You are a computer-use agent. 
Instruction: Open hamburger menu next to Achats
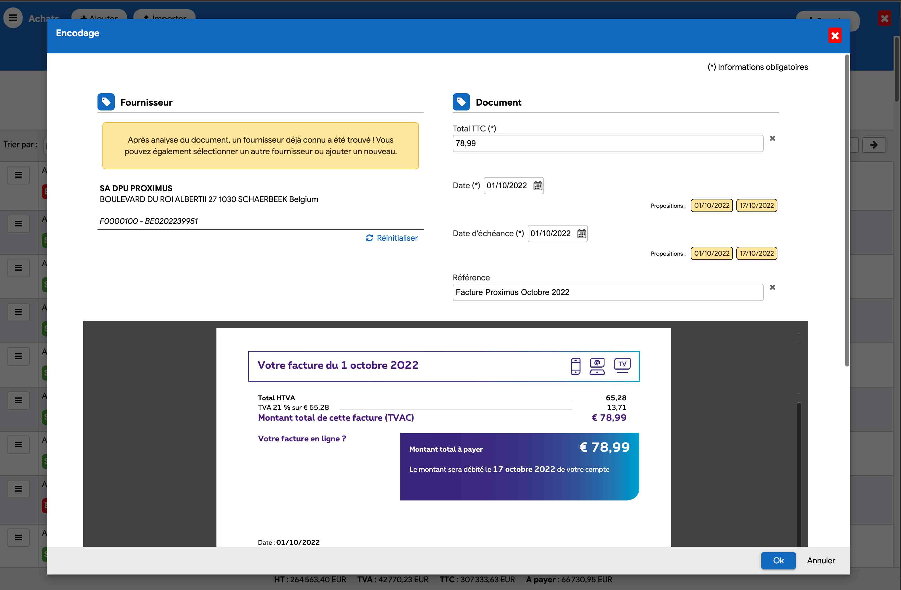pyautogui.click(x=13, y=18)
